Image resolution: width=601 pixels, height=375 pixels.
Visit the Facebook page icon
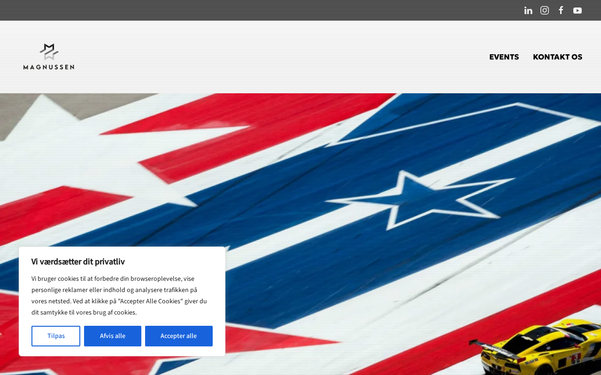coord(561,10)
